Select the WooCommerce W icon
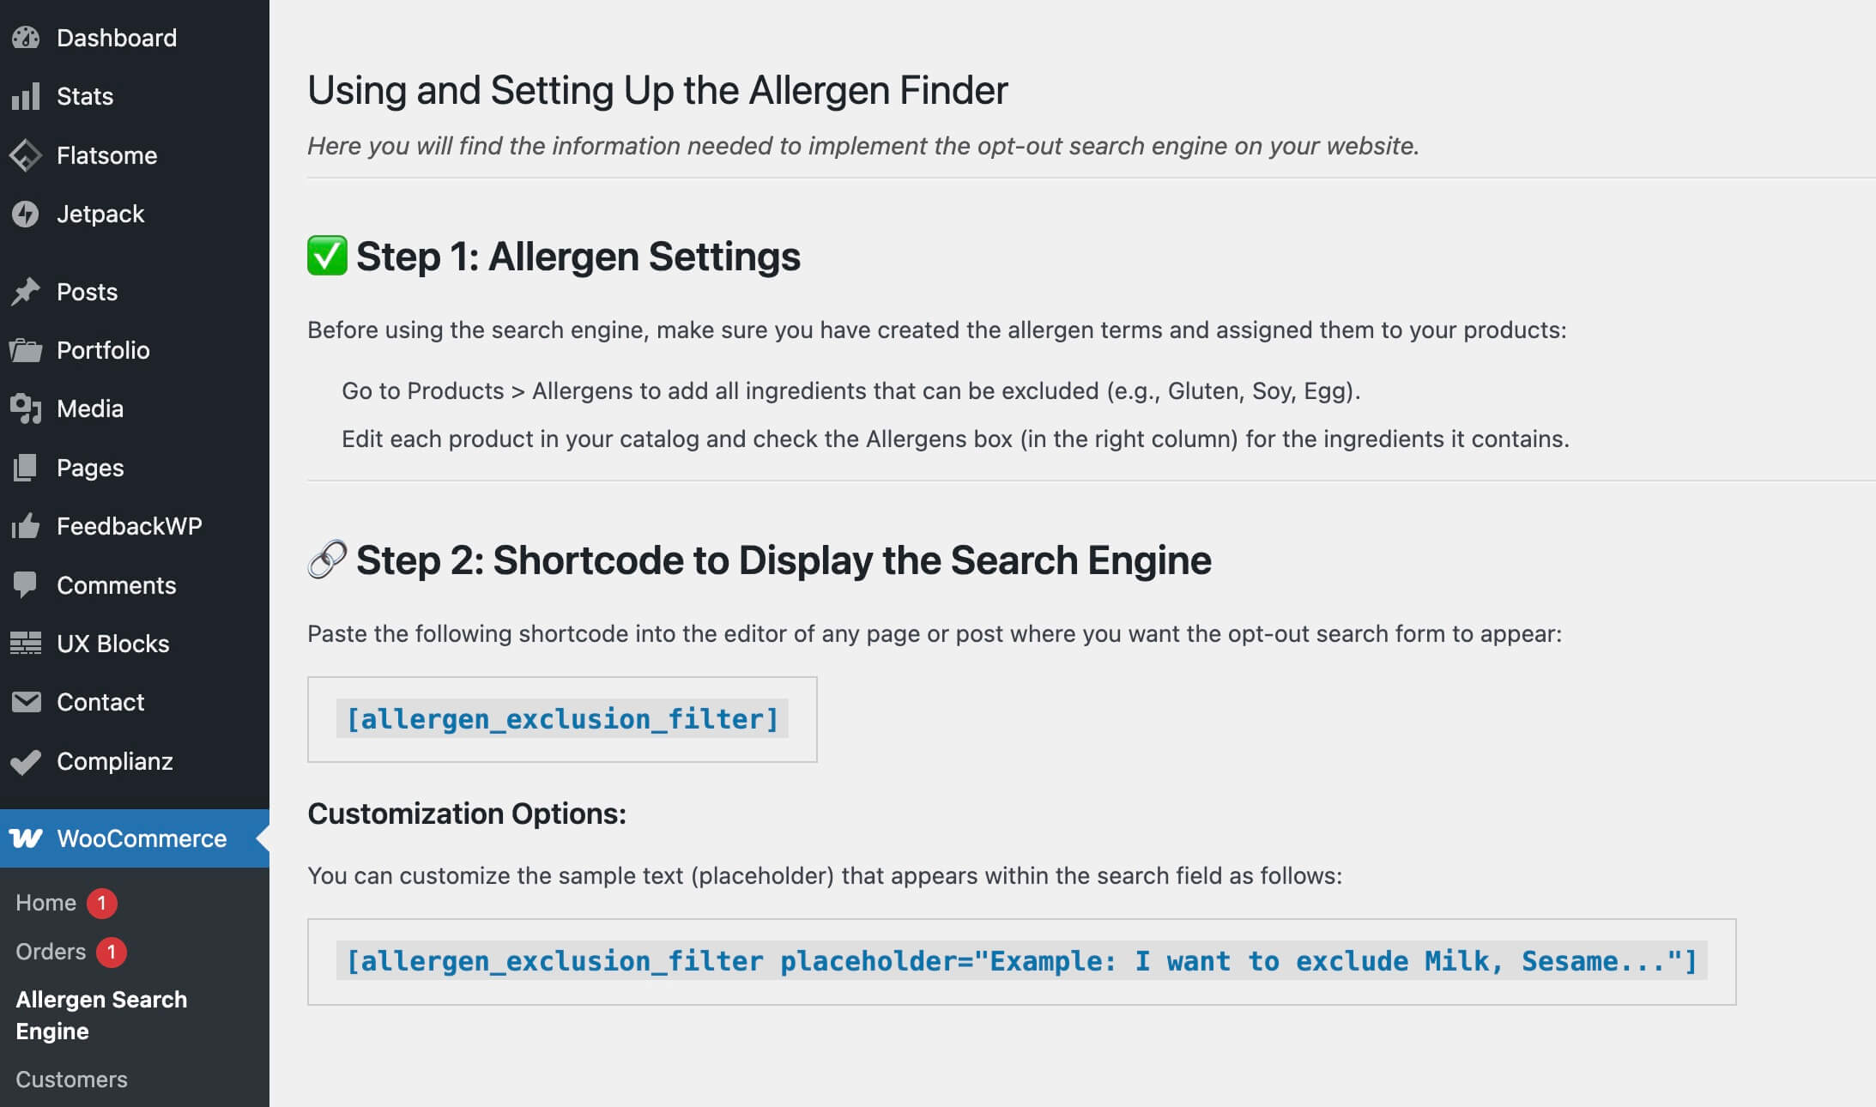Image resolution: width=1876 pixels, height=1107 pixels. click(x=27, y=838)
